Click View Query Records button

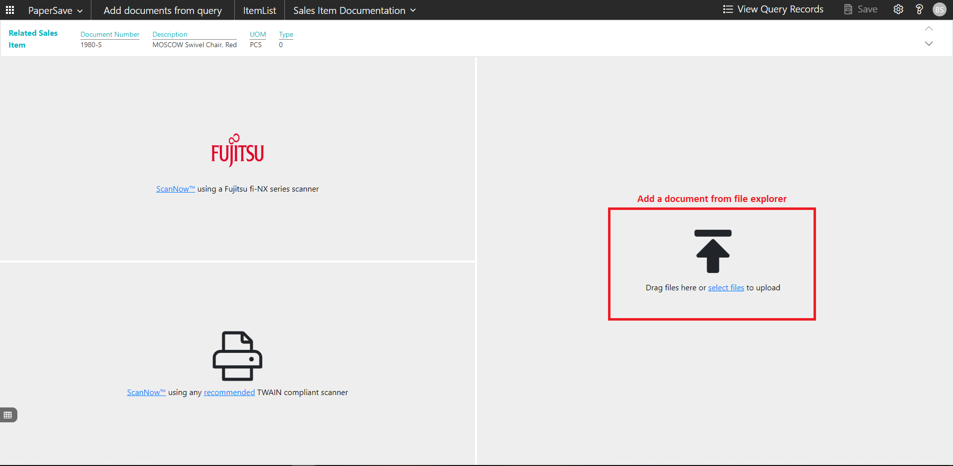773,9
